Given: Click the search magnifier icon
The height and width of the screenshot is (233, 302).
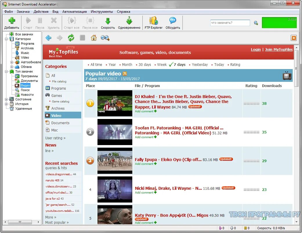Looking at the screenshot, I should point(256,23).
